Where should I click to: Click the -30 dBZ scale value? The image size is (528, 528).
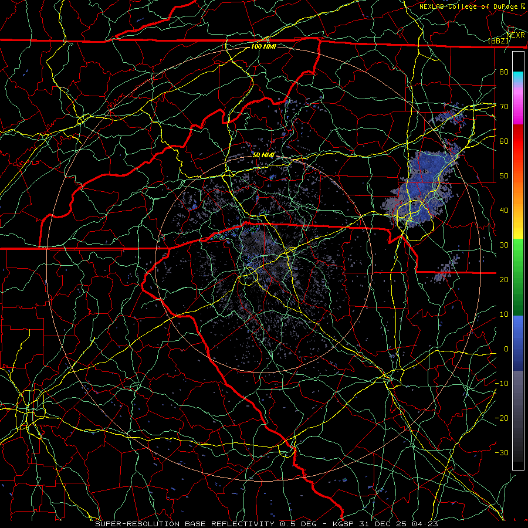502,452
